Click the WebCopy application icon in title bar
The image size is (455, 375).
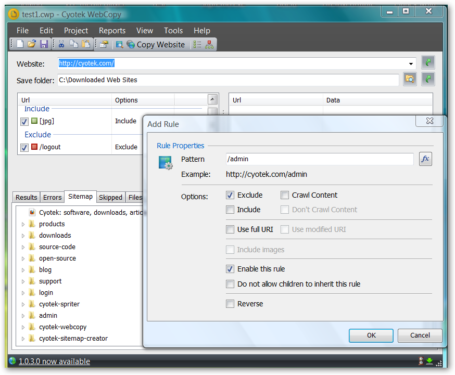(x=14, y=14)
